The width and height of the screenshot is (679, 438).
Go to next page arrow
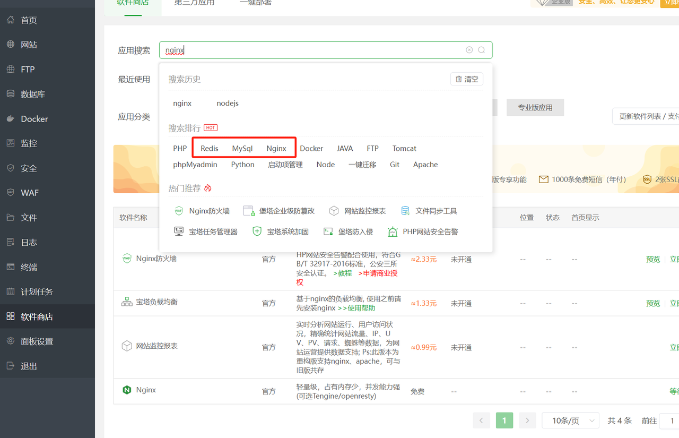pos(527,420)
